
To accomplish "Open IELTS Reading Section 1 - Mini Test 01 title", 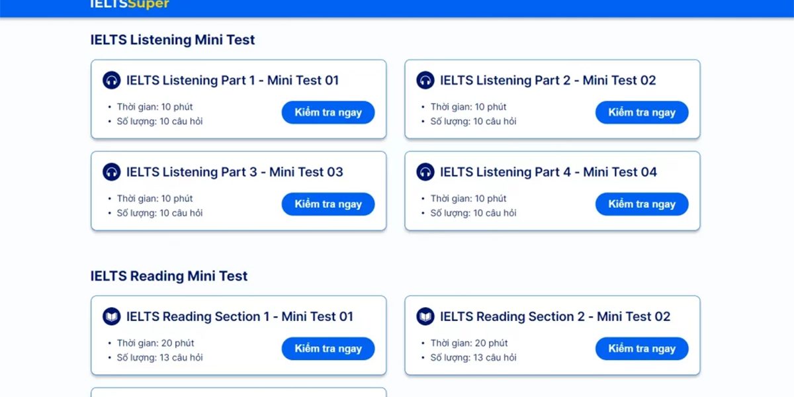I will pyautogui.click(x=240, y=316).
